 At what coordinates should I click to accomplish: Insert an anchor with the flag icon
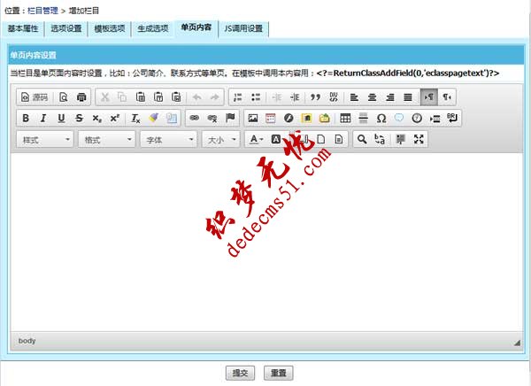(230, 118)
